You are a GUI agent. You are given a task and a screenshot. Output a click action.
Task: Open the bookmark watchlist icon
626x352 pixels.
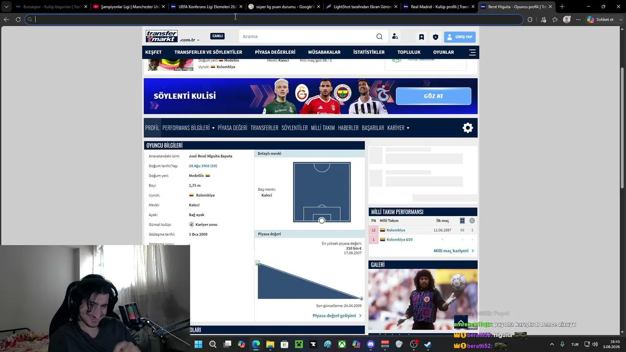coord(422,37)
